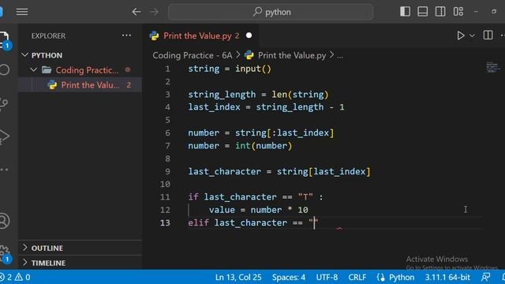Click 'string = input()' code line

230,69
